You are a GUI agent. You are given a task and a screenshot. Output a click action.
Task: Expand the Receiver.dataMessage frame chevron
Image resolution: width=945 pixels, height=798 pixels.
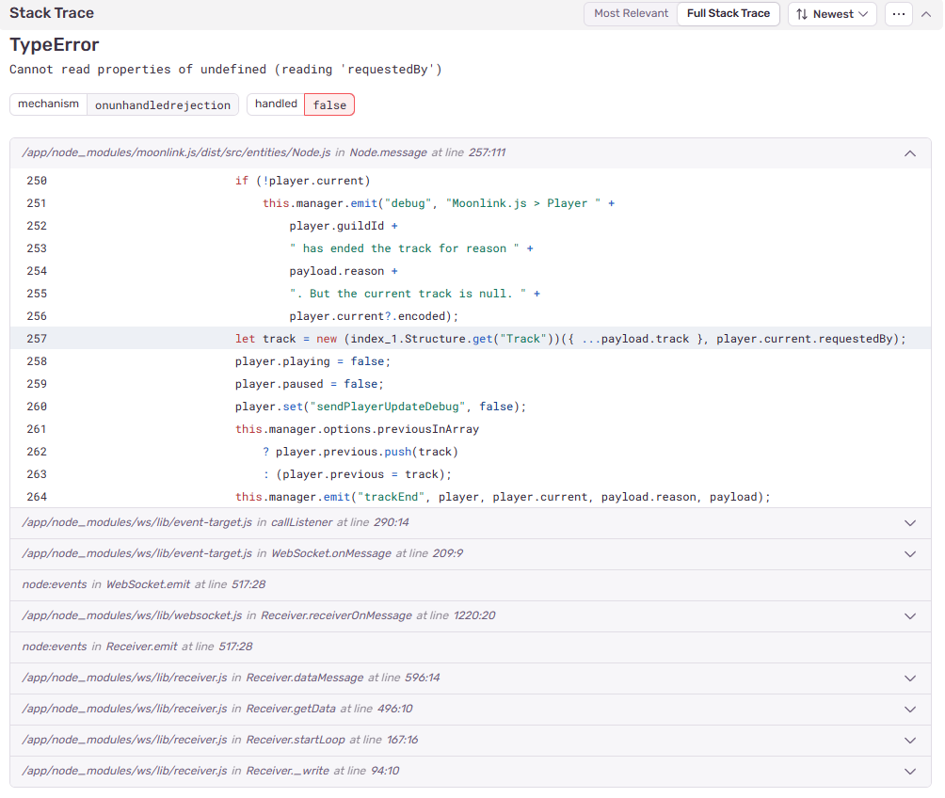tap(909, 678)
